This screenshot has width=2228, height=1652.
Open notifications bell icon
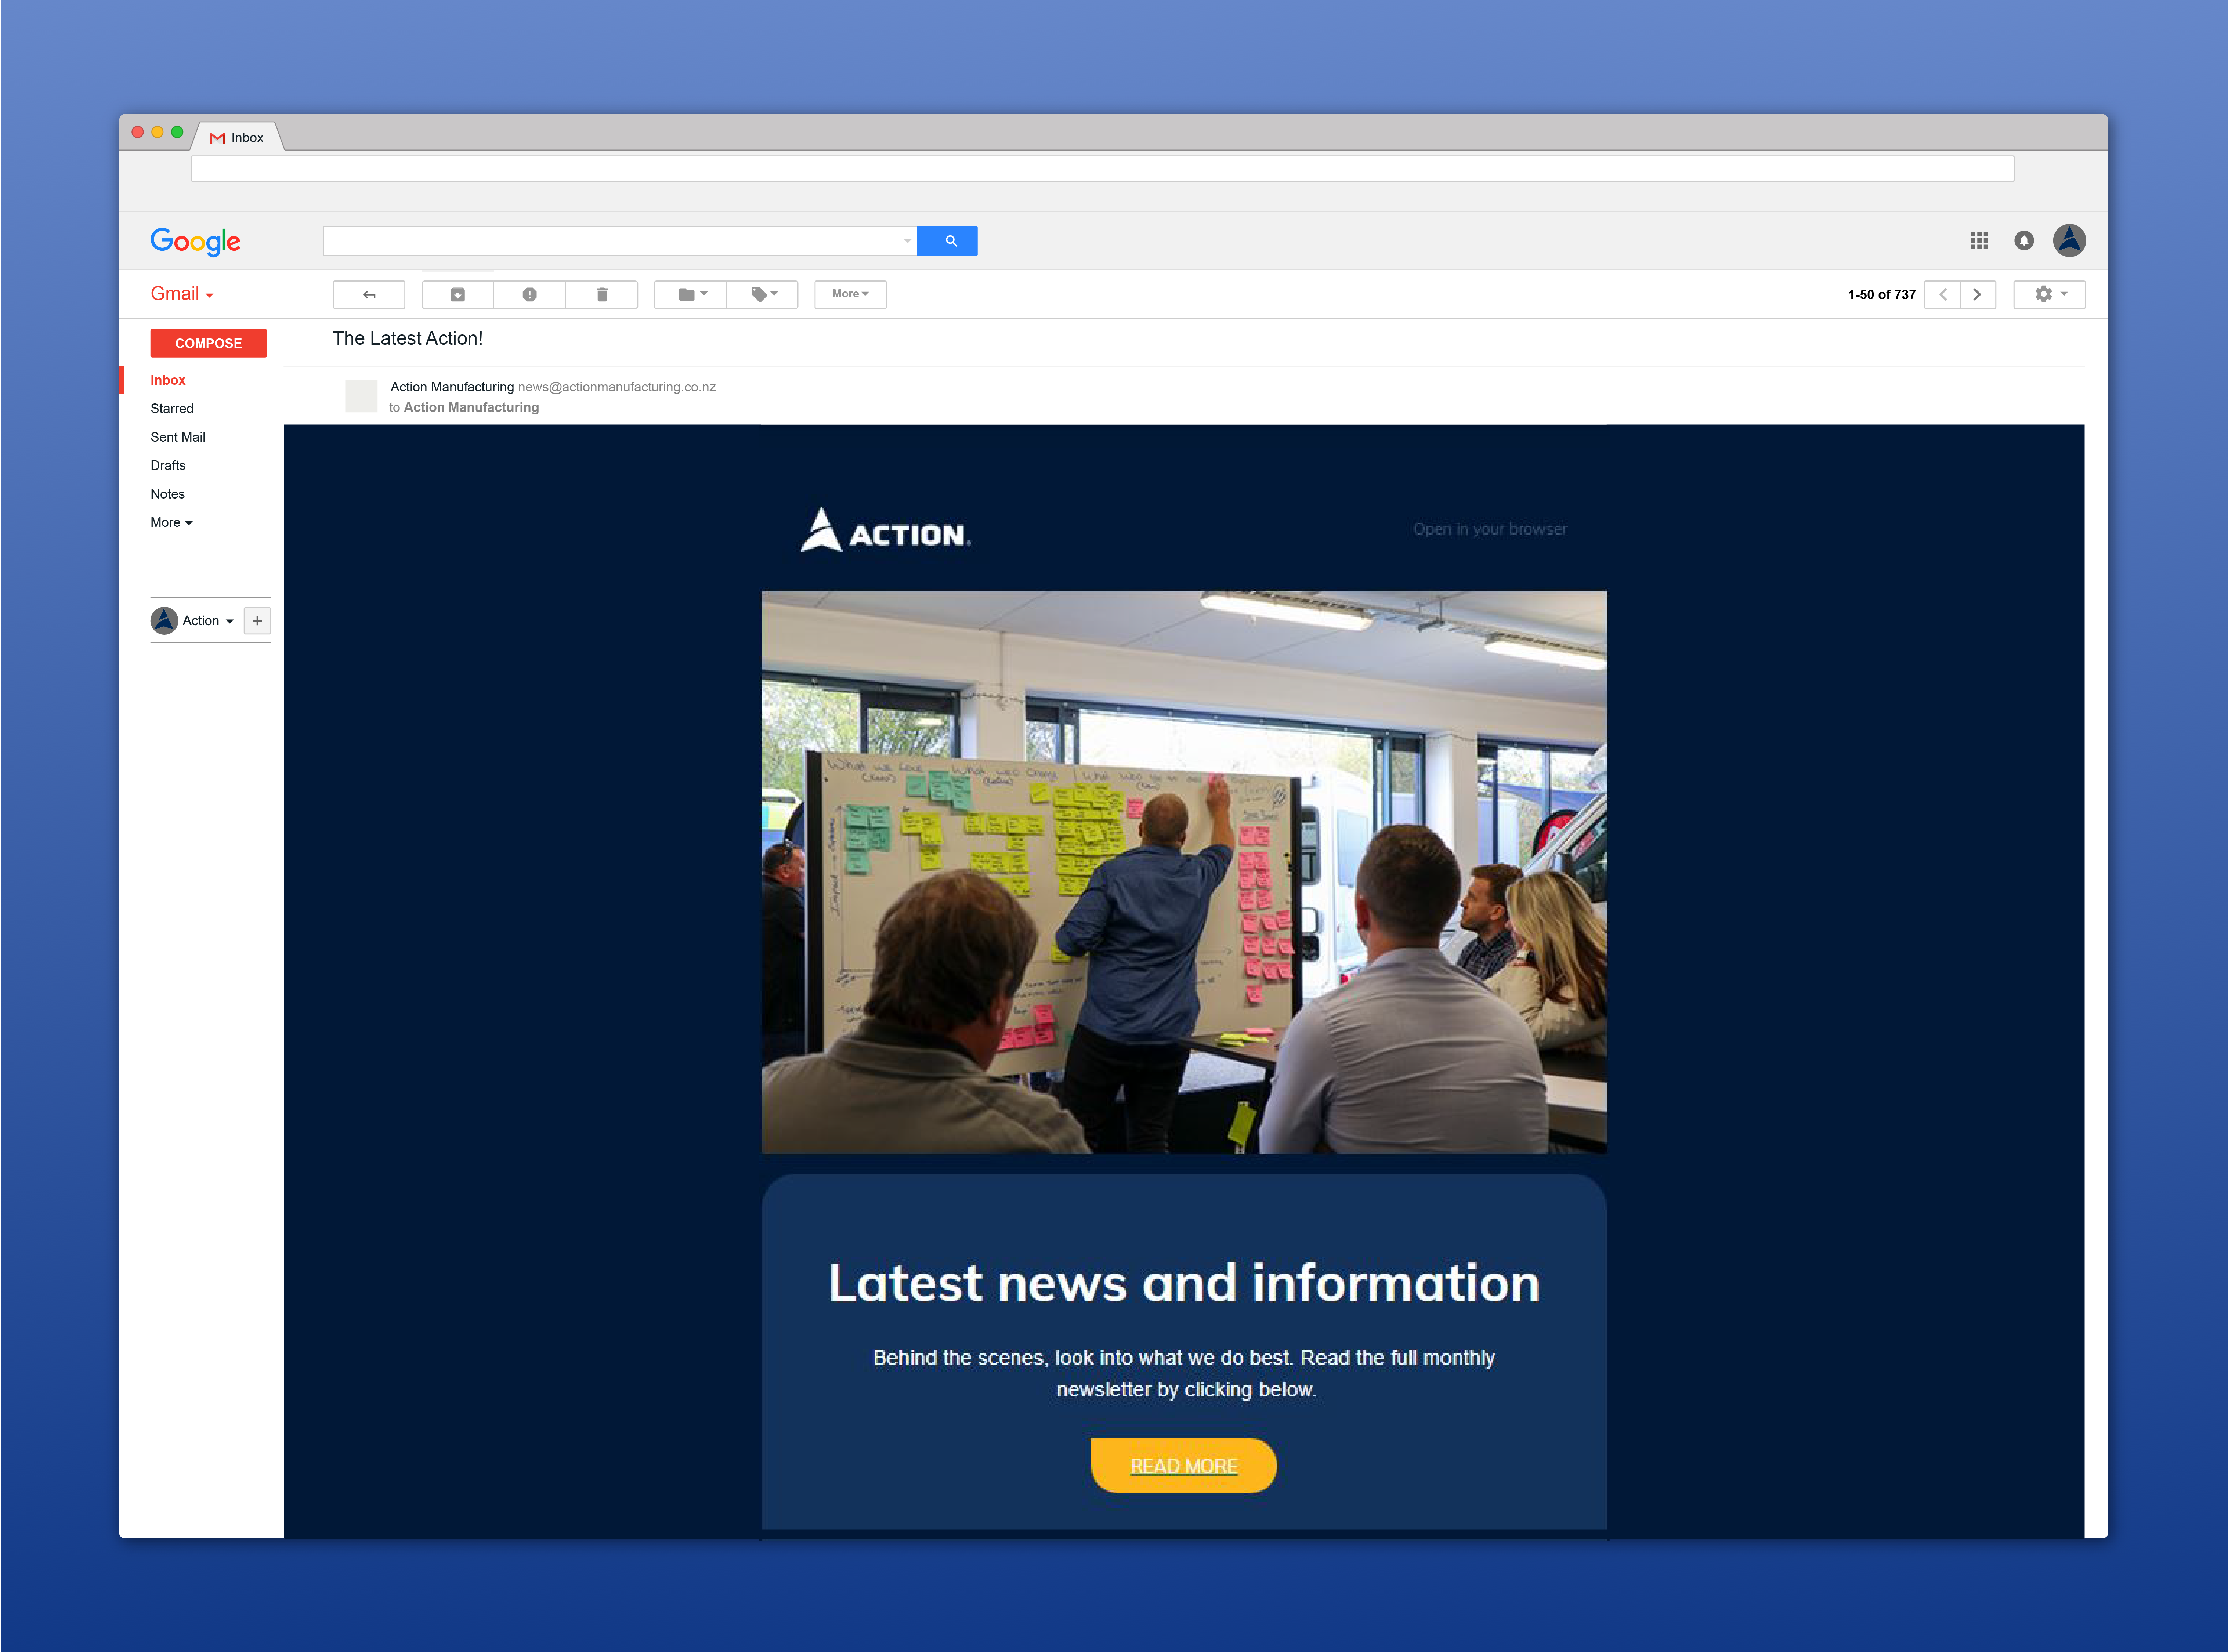point(2024,241)
